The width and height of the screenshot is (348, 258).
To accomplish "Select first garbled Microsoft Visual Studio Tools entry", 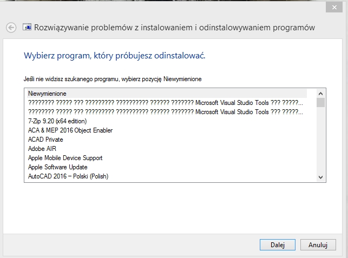I will 167,103.
